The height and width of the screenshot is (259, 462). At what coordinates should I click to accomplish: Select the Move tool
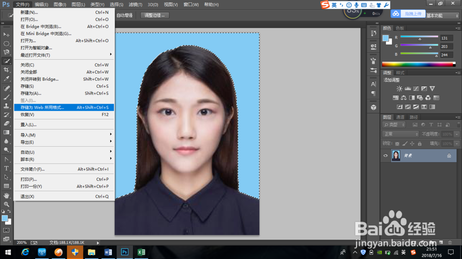6,35
